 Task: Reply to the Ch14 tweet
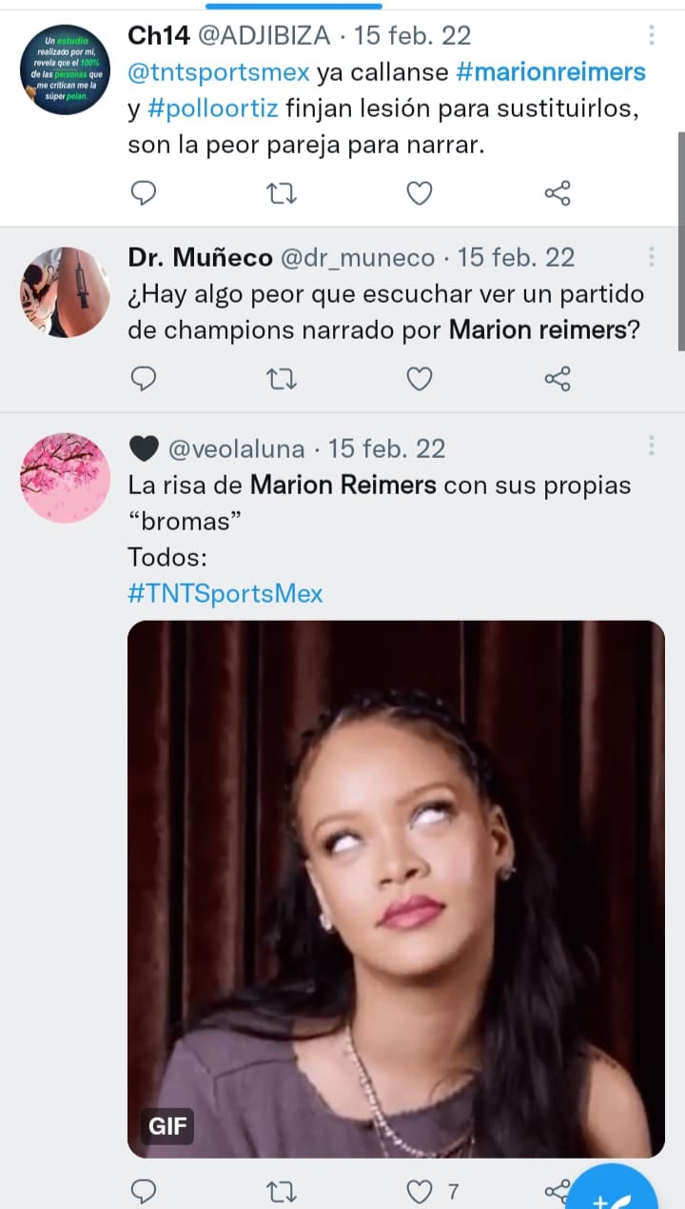click(x=143, y=194)
